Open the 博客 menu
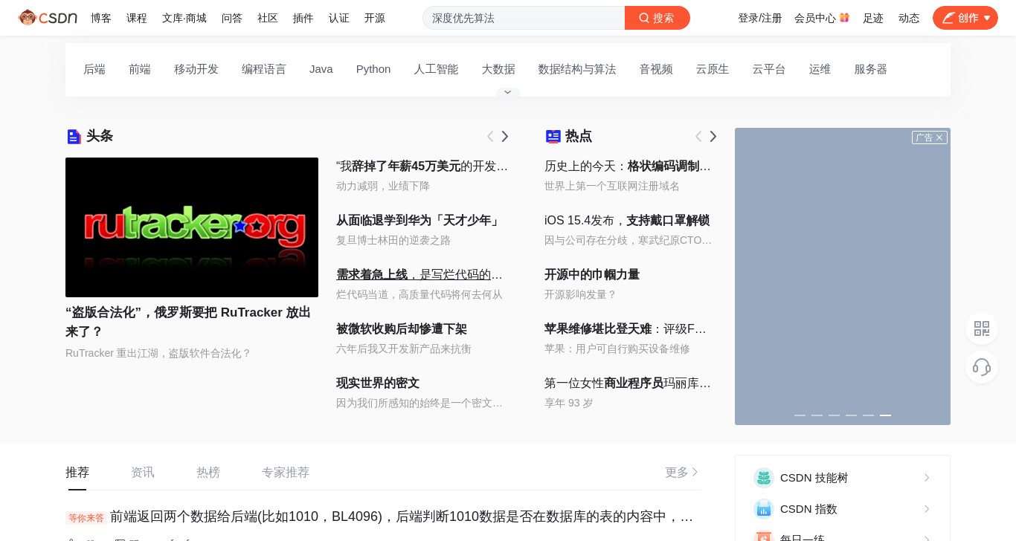This screenshot has height=541, width=1016. click(x=101, y=18)
